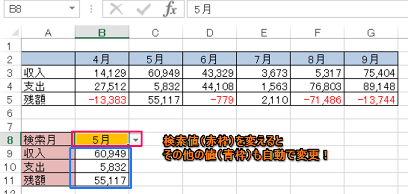Image resolution: width=408 pixels, height=194 pixels.
Task: Select row 8 header
Action: click(x=10, y=140)
